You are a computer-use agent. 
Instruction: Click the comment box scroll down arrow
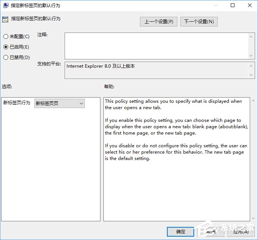[x=251, y=55]
